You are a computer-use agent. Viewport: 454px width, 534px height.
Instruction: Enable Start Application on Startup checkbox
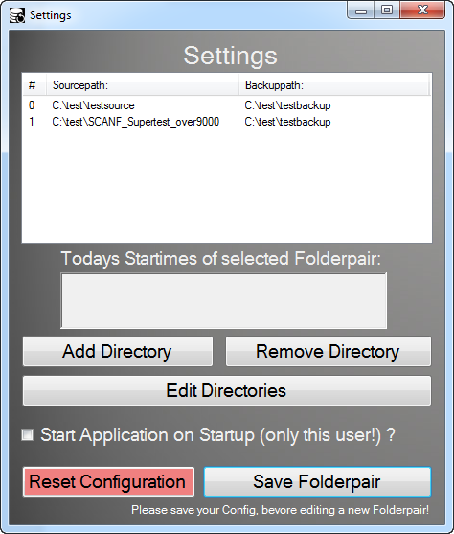[27, 435]
